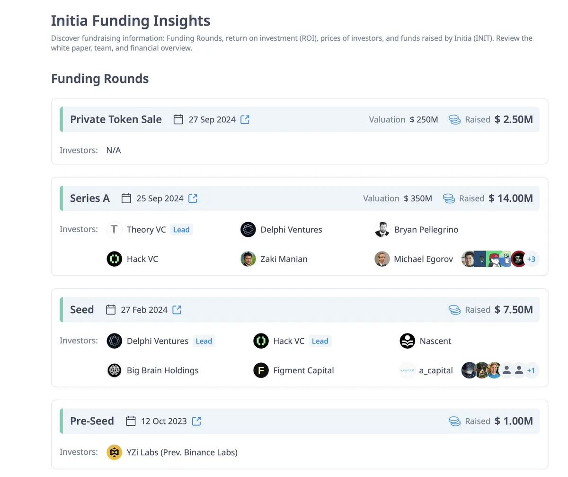Click YZi Labs logo icon
Viewport: 568px width, 477px height.
114,452
